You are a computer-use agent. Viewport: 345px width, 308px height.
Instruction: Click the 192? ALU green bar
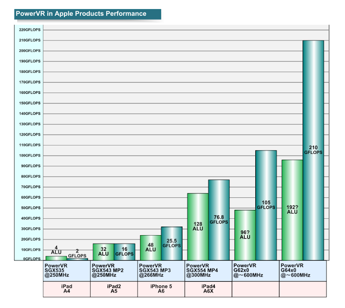[x=292, y=210]
